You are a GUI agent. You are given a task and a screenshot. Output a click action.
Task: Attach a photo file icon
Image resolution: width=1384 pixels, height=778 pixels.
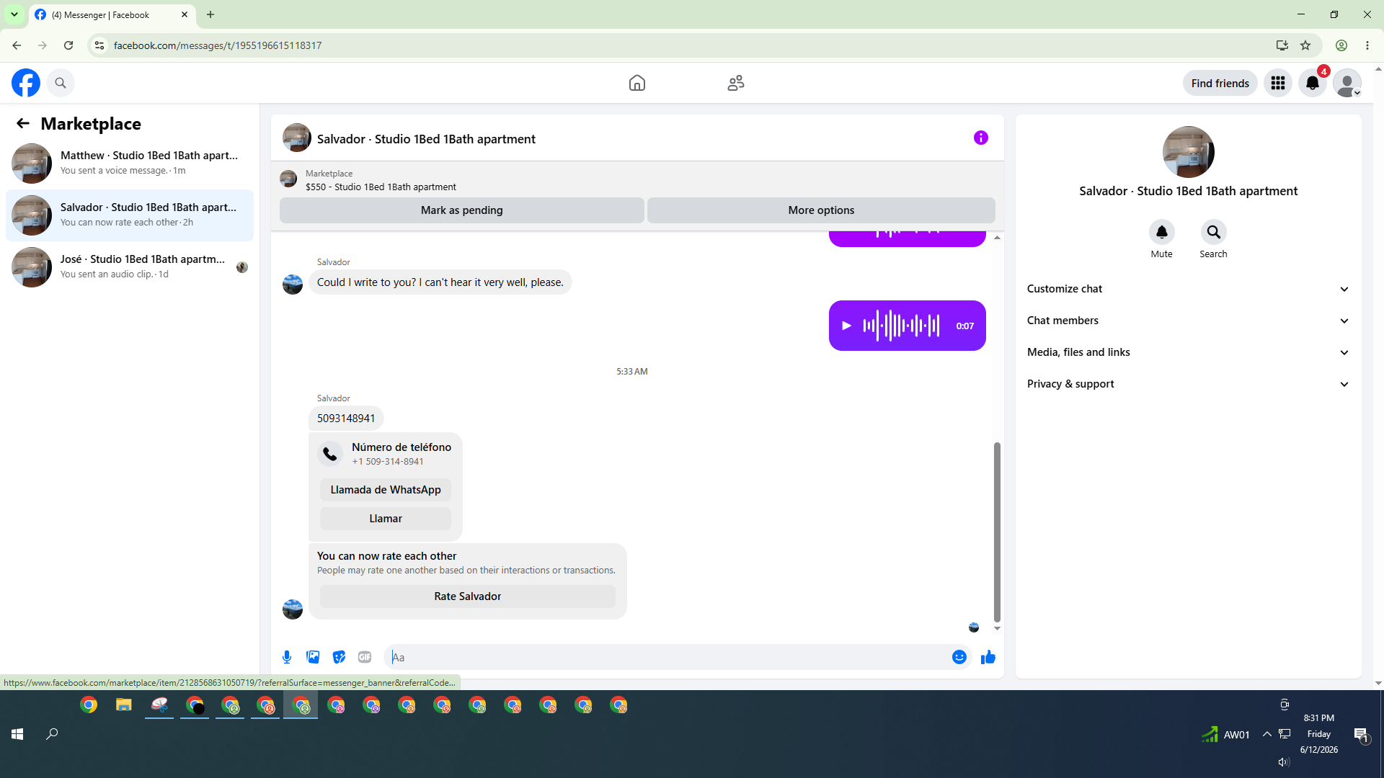[313, 657]
